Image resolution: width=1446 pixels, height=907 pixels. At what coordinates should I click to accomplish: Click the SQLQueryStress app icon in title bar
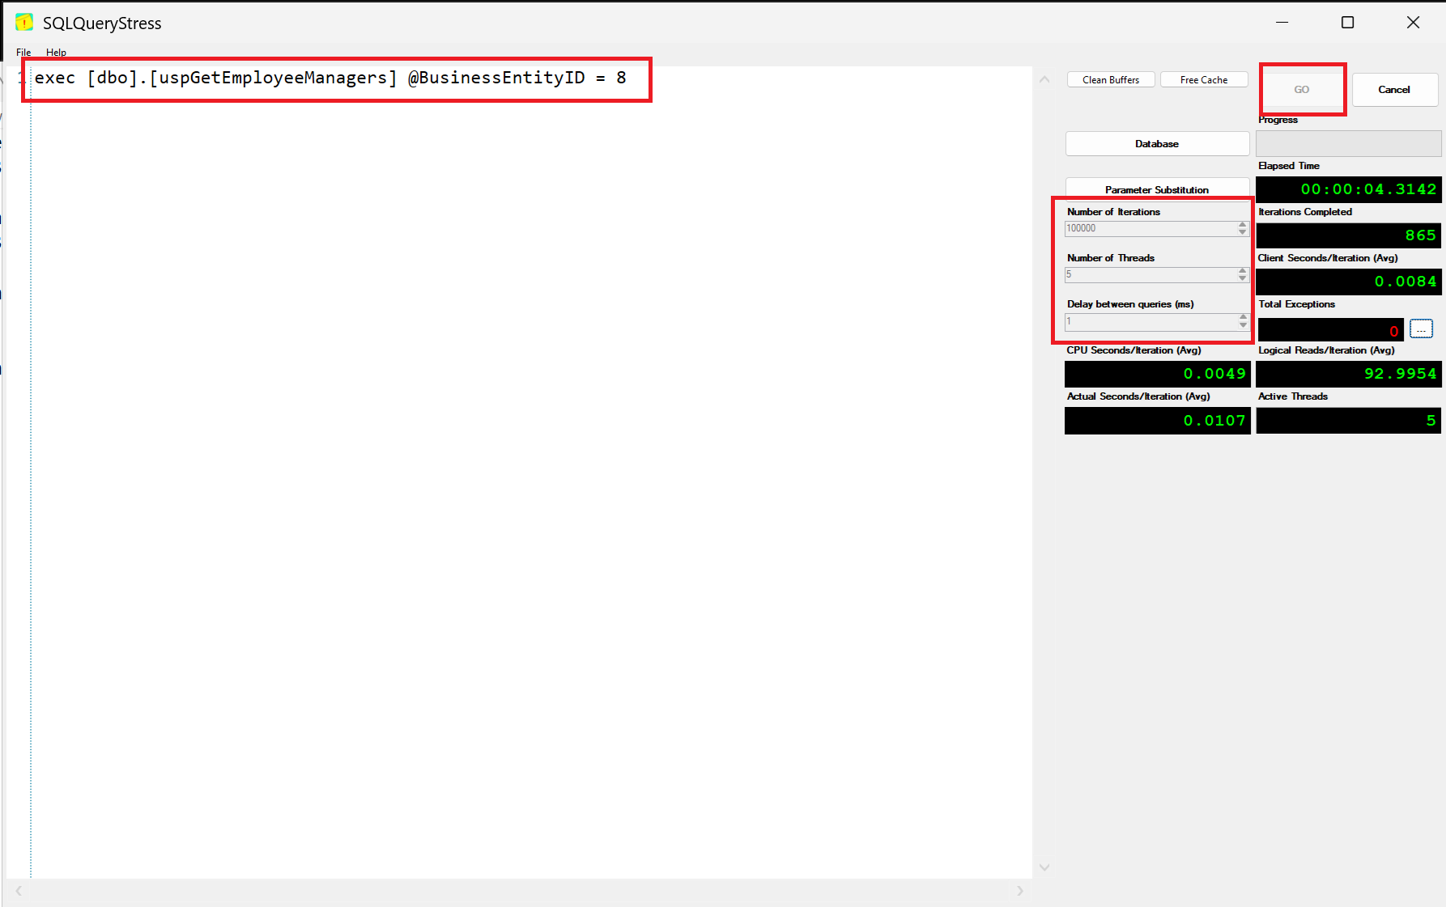(x=24, y=23)
